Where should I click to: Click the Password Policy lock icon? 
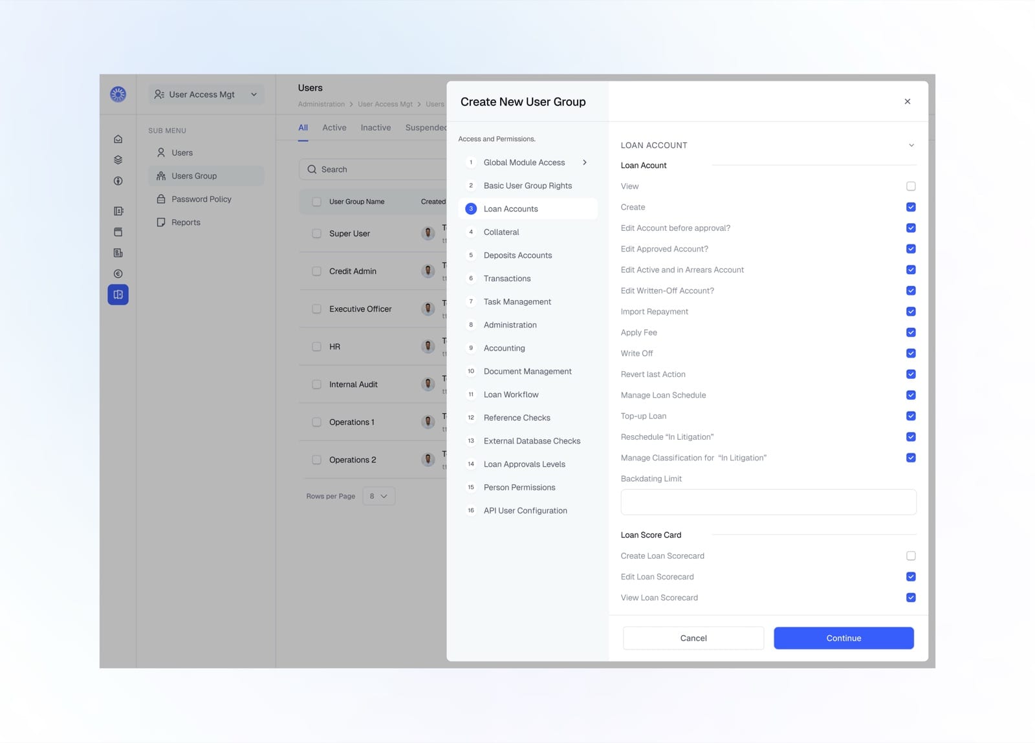coord(161,199)
